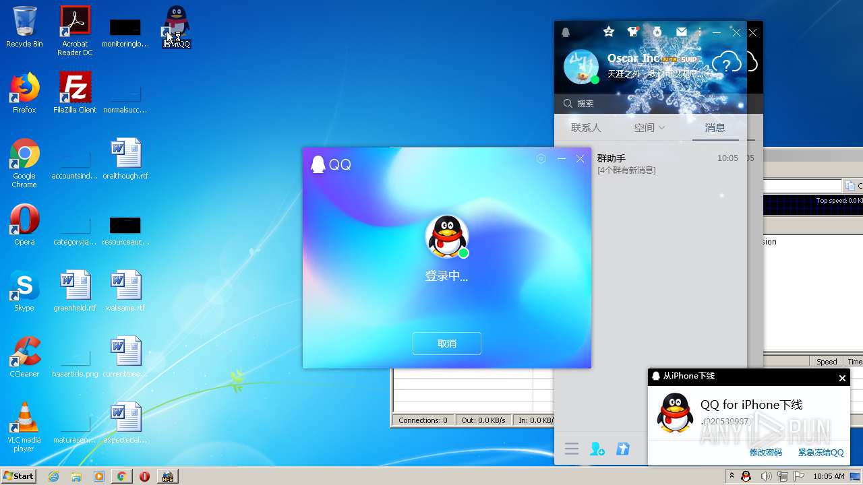
Task: Open Google Chrome desktop shortcut
Action: pyautogui.click(x=24, y=163)
